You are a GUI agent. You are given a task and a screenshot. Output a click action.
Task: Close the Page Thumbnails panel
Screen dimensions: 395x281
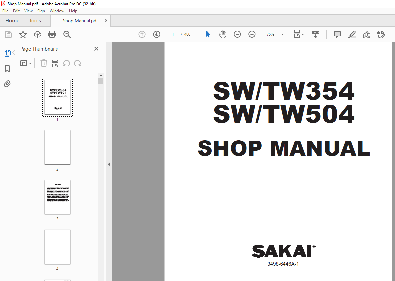96,49
